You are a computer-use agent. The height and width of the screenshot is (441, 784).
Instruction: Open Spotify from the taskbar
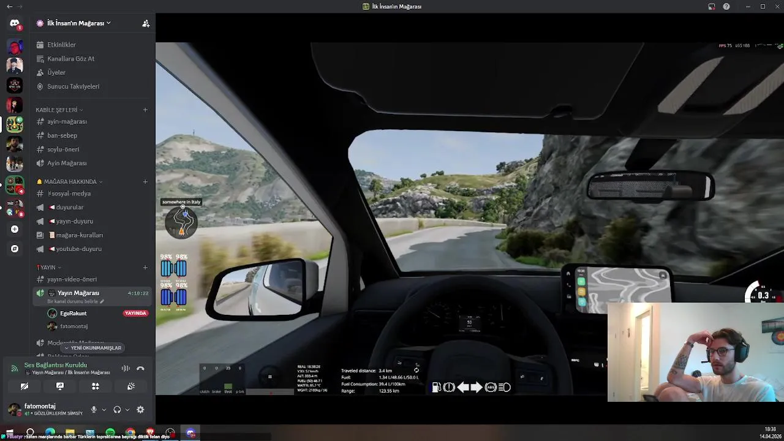110,433
